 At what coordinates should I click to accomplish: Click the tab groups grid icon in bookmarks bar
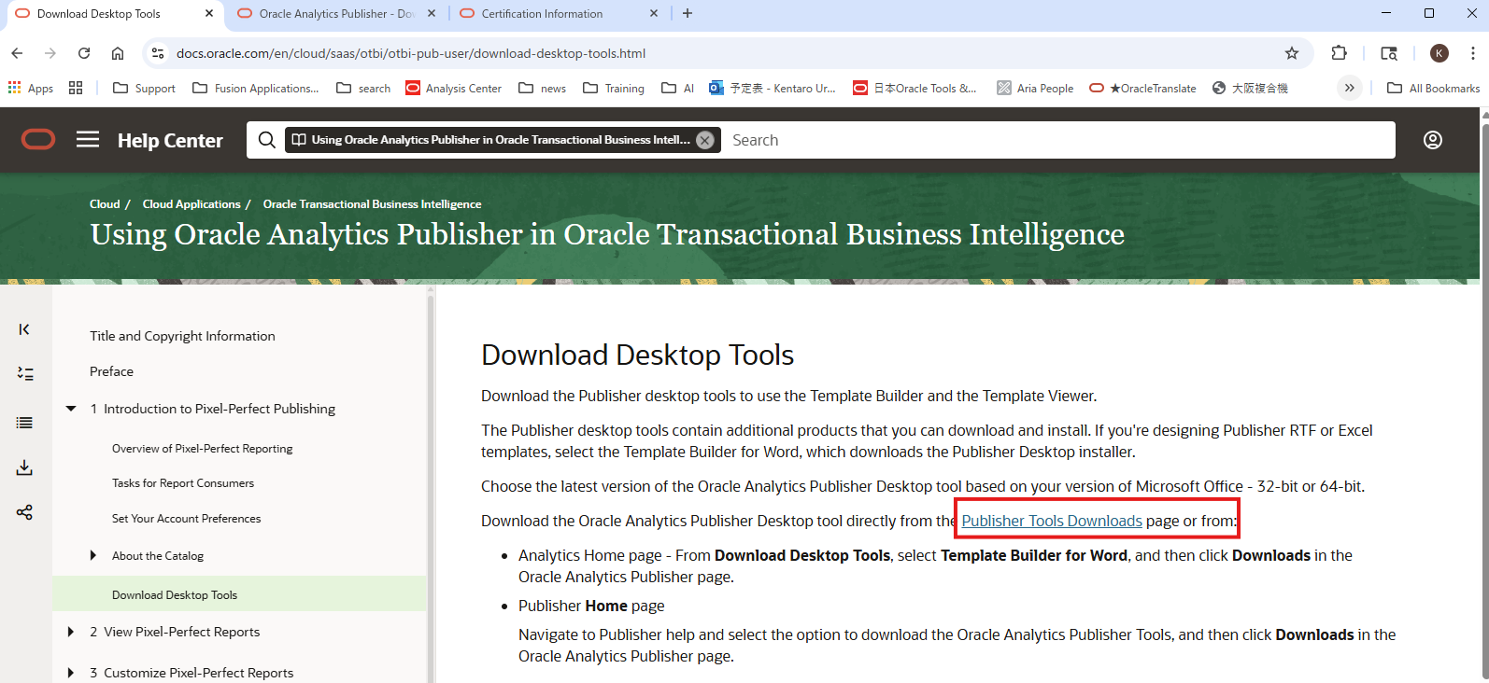click(76, 88)
